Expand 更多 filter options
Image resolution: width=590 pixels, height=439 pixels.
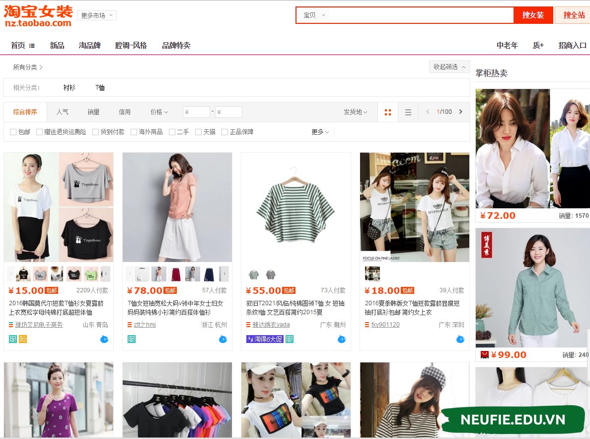pyautogui.click(x=320, y=132)
